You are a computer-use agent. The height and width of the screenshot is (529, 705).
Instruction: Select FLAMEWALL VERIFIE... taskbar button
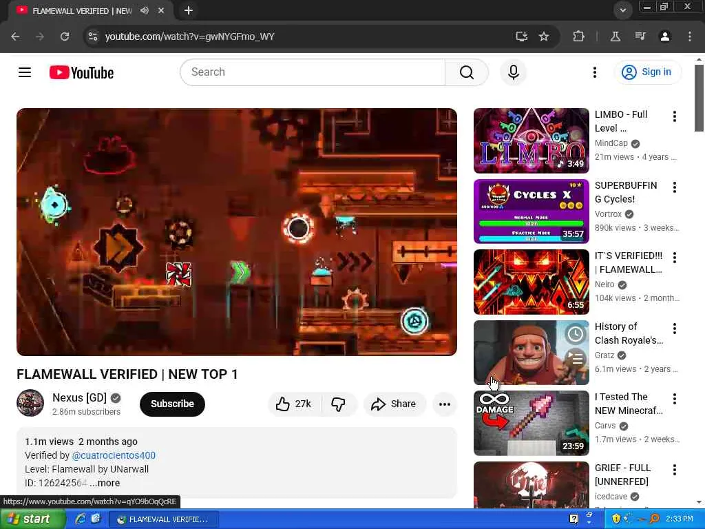[x=164, y=519]
